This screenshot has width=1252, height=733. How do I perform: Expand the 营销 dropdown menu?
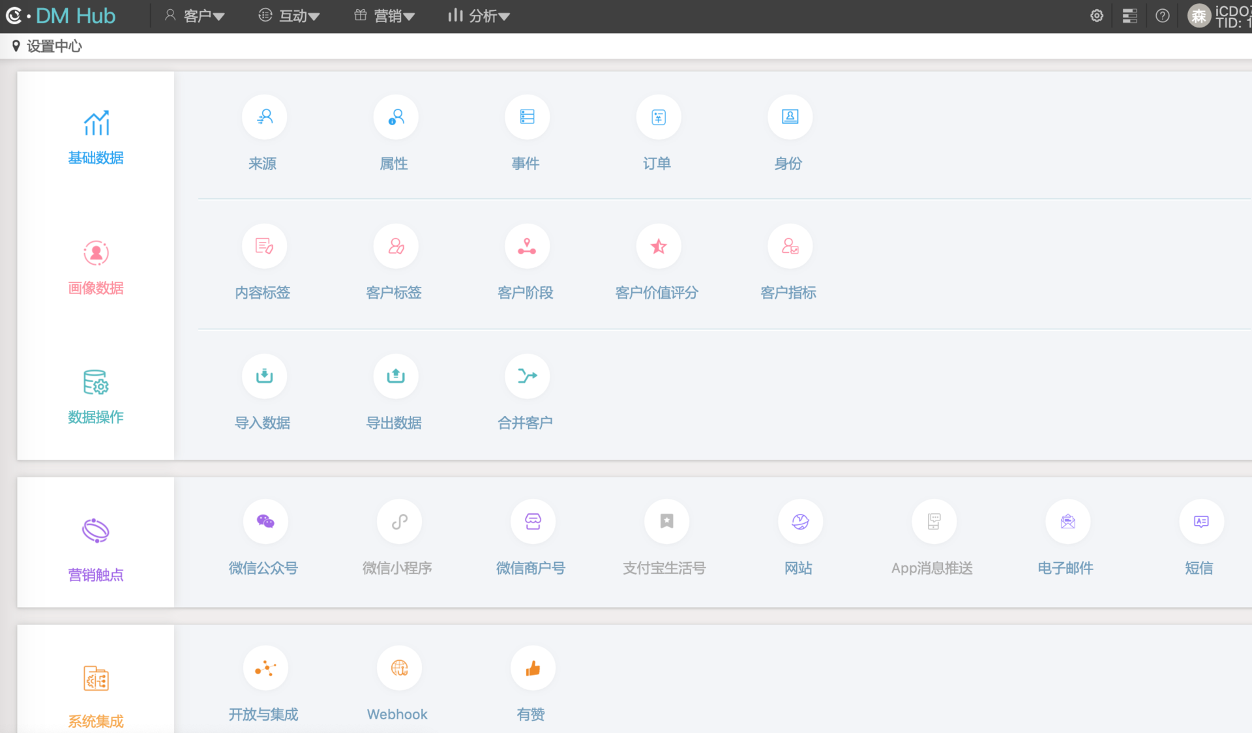coord(384,16)
